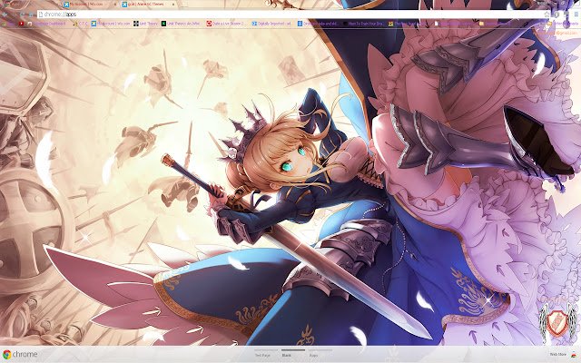Viewport: 581px width, 363px height.
Task: Open the 'Digitally Imported' bookmark
Action: coord(271,24)
